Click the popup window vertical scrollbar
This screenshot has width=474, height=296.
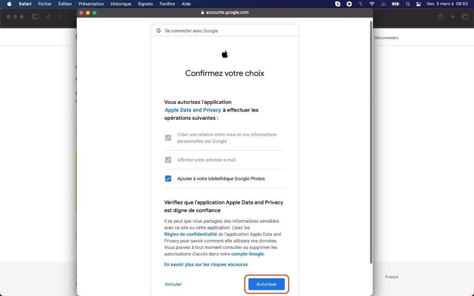pyautogui.click(x=371, y=142)
